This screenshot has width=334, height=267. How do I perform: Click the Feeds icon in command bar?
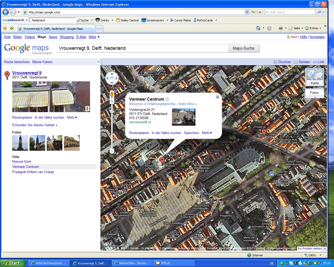click(x=269, y=28)
